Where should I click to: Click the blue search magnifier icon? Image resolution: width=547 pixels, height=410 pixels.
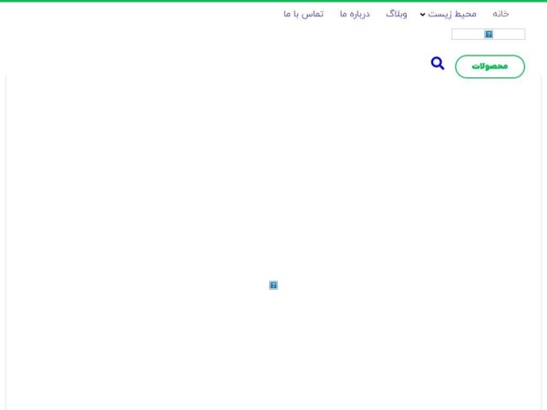(x=438, y=64)
